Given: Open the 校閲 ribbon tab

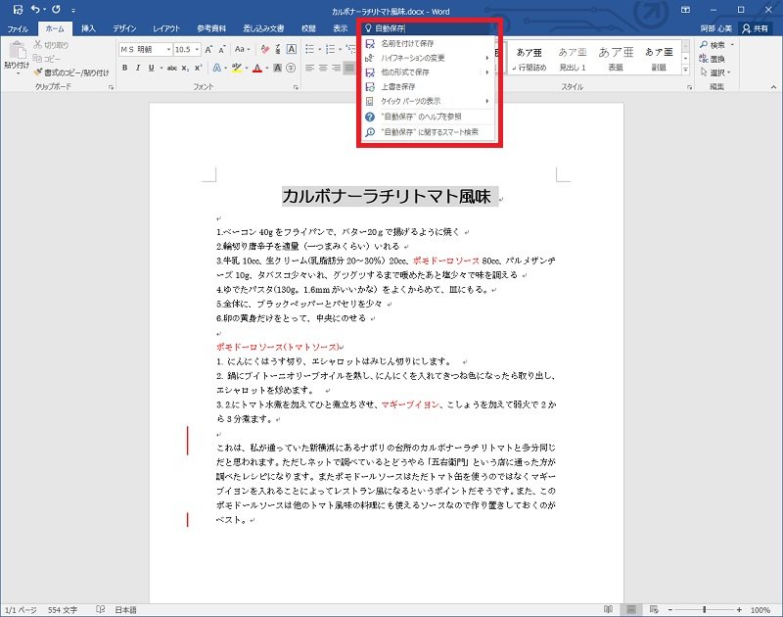Looking at the screenshot, I should point(308,29).
